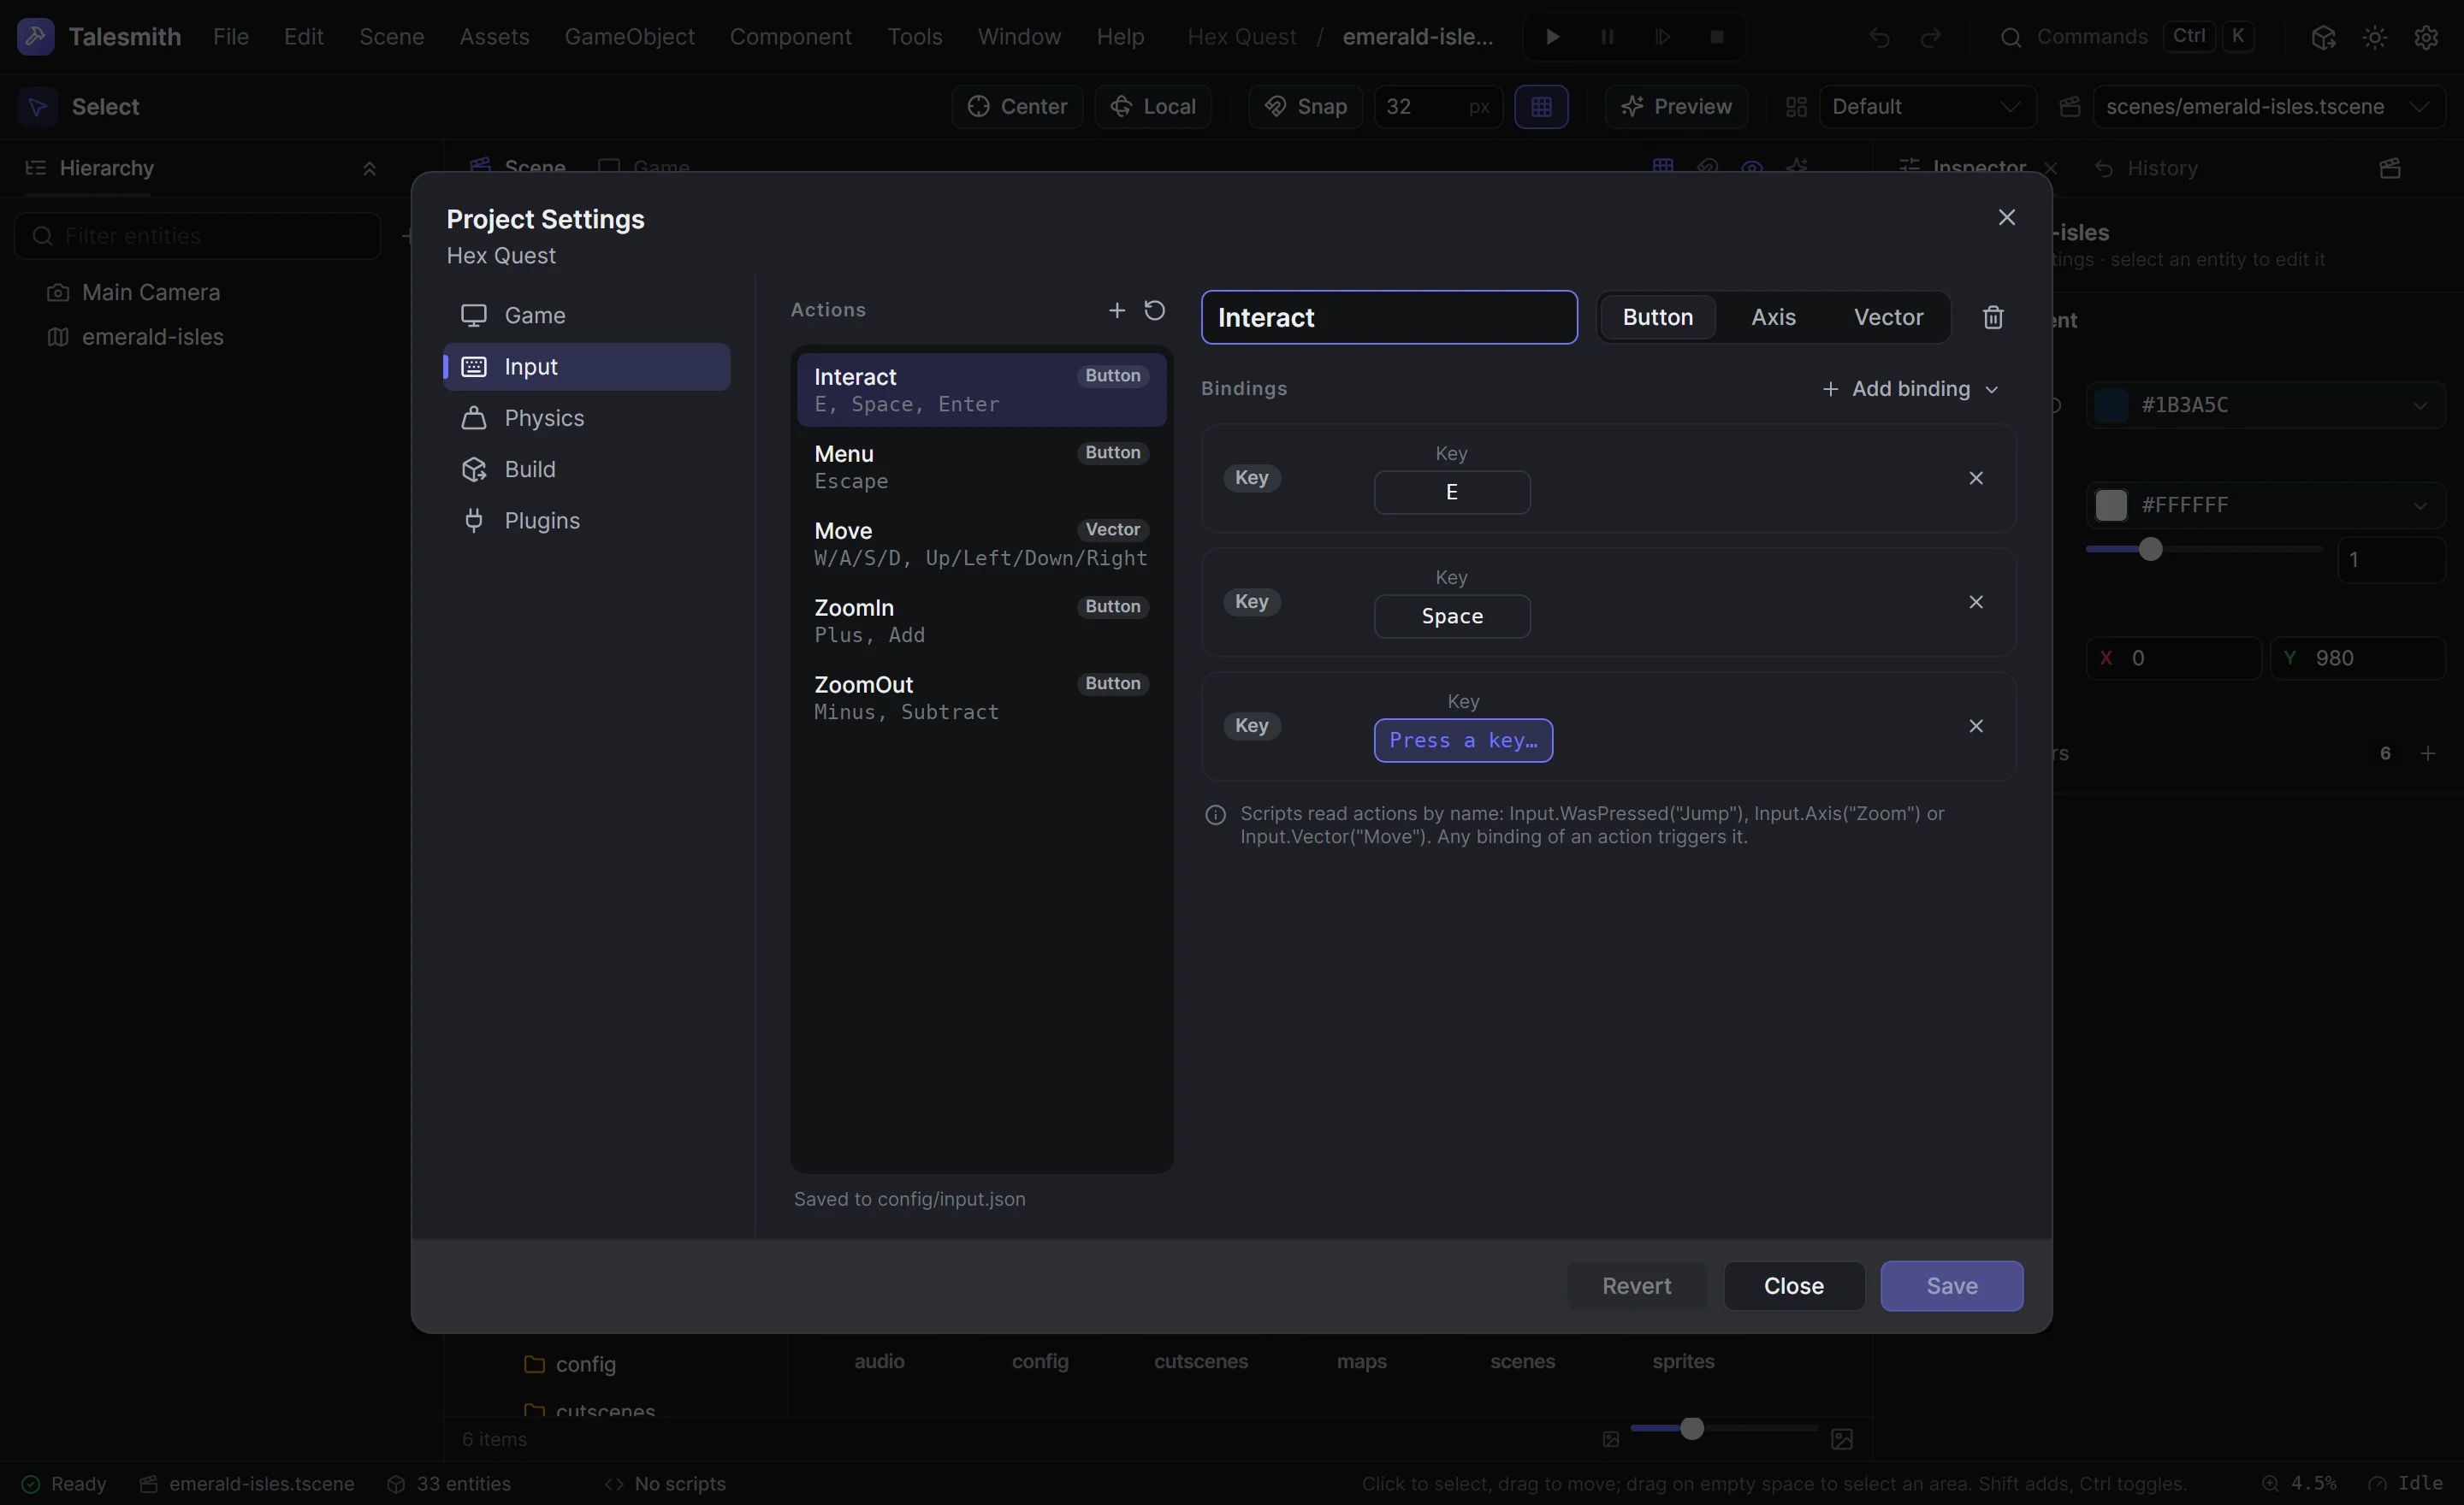
Task: Reset actions to defaults icon
Action: (1154, 310)
